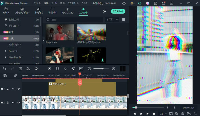The height and width of the screenshot is (116, 200).
Task: Click the split scissors icon in toolbar
Action: click(28, 69)
